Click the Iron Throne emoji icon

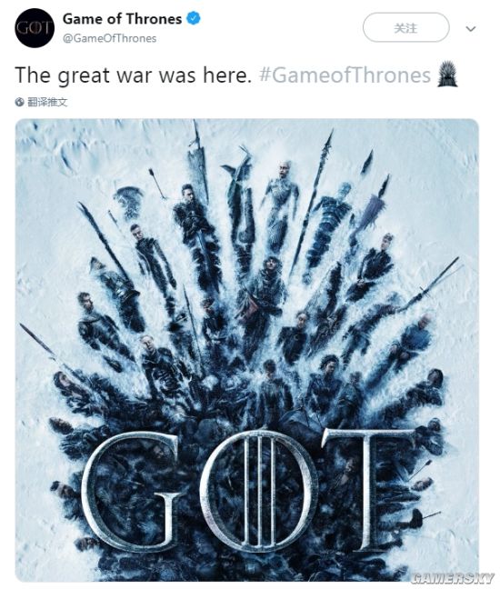[447, 74]
